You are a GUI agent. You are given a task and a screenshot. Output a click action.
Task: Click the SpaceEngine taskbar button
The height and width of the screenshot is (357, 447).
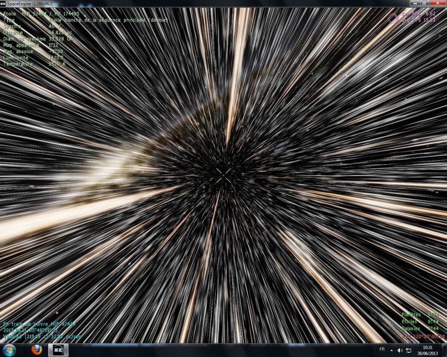[58, 350]
